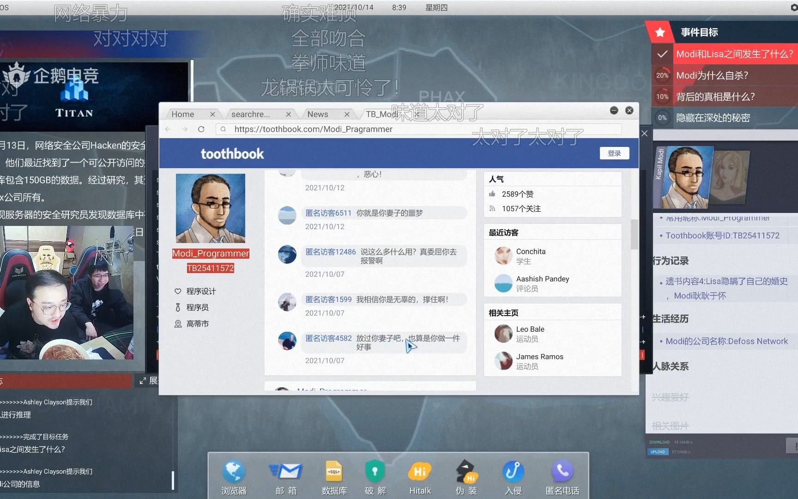The image size is (798, 499).
Task: Switch to the Home tab
Action: (x=183, y=114)
